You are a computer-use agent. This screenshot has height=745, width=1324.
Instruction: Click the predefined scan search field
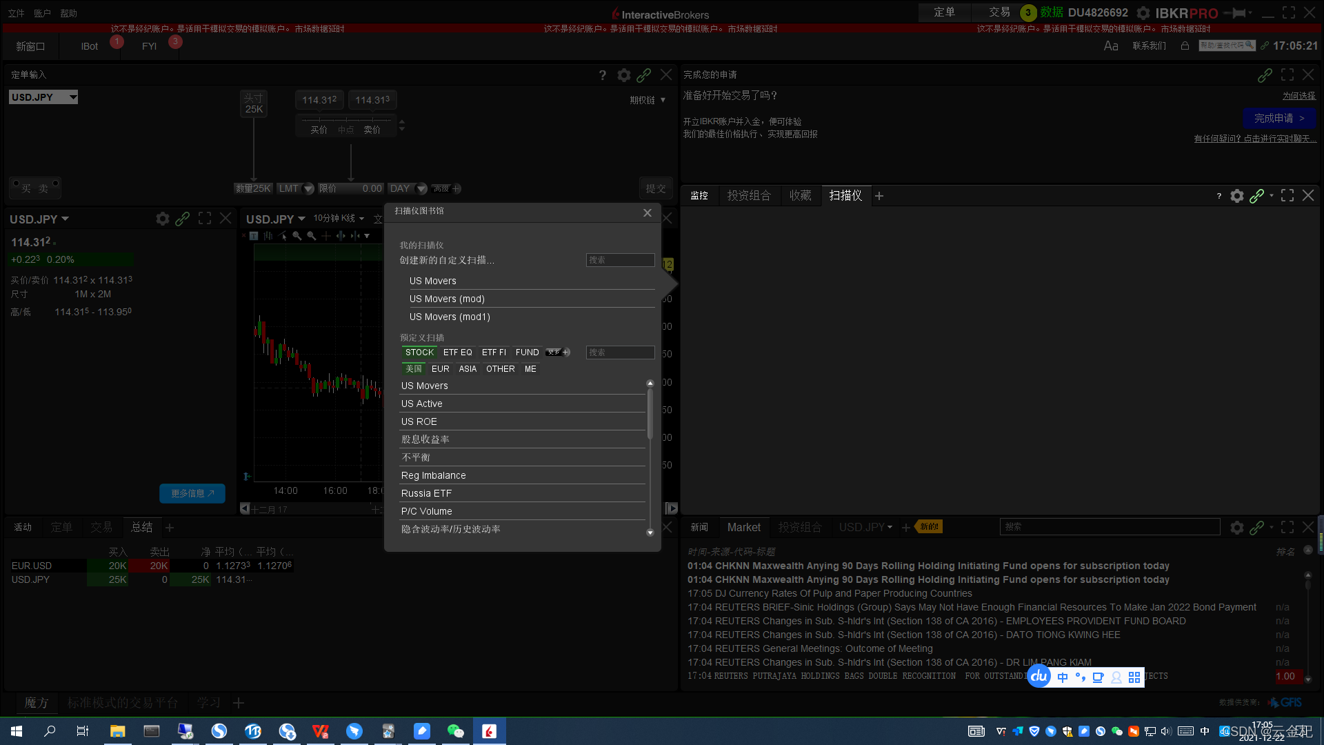(620, 352)
